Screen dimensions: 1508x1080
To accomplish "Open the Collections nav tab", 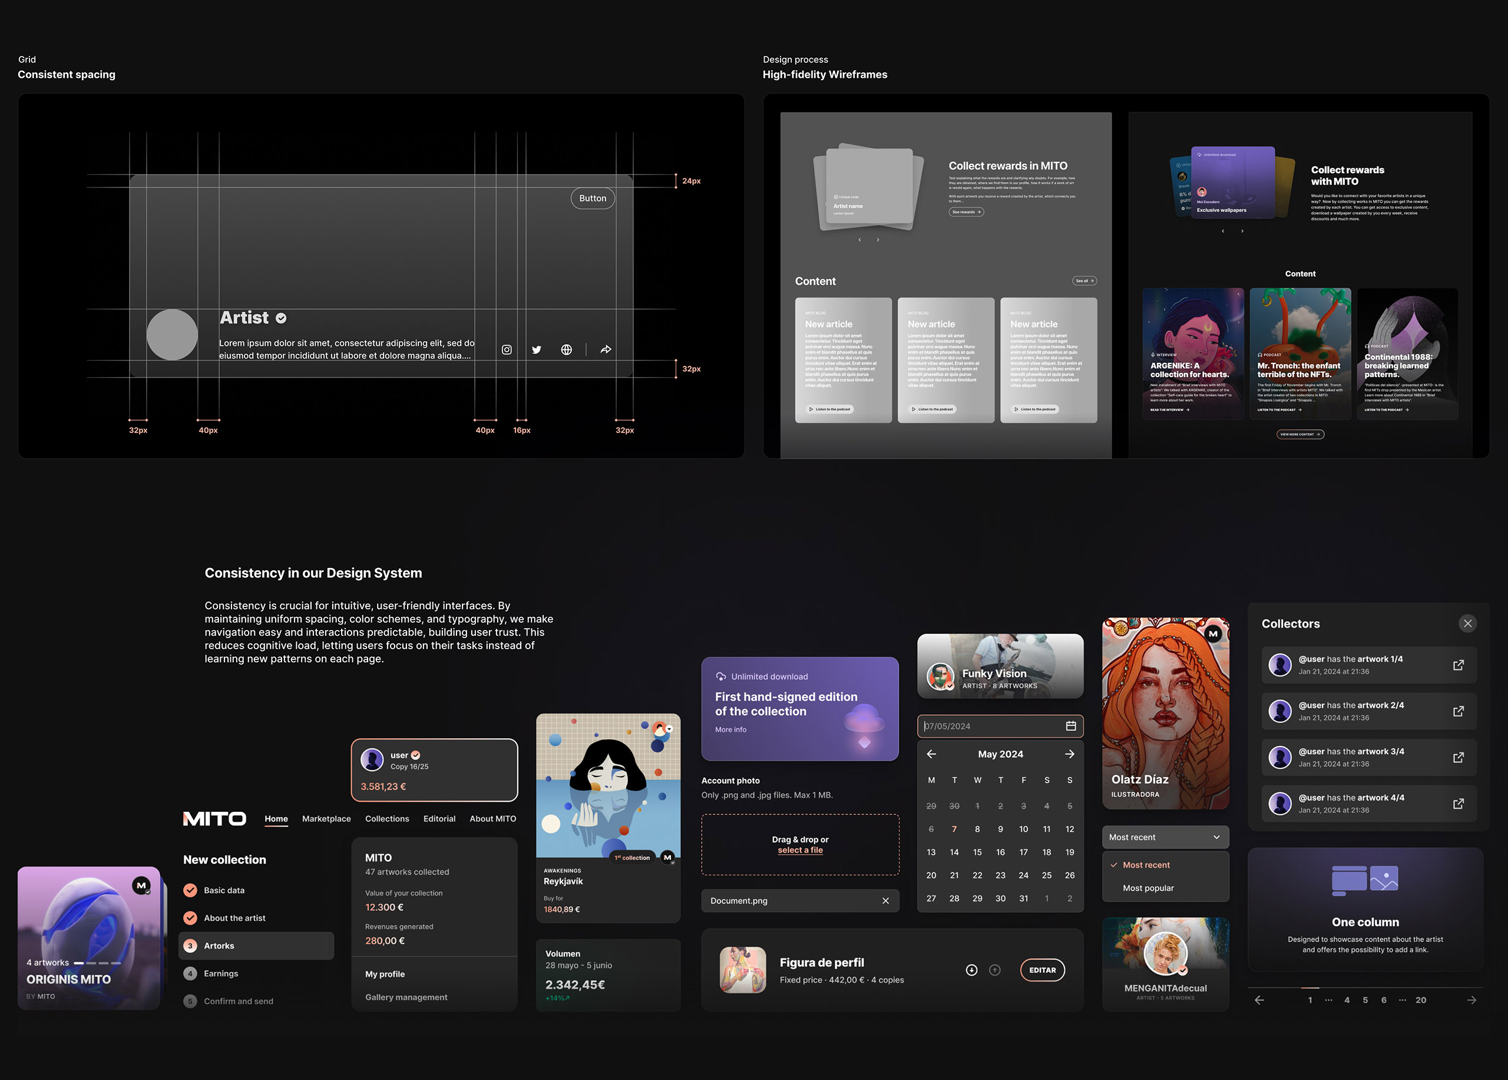I will coord(387,818).
